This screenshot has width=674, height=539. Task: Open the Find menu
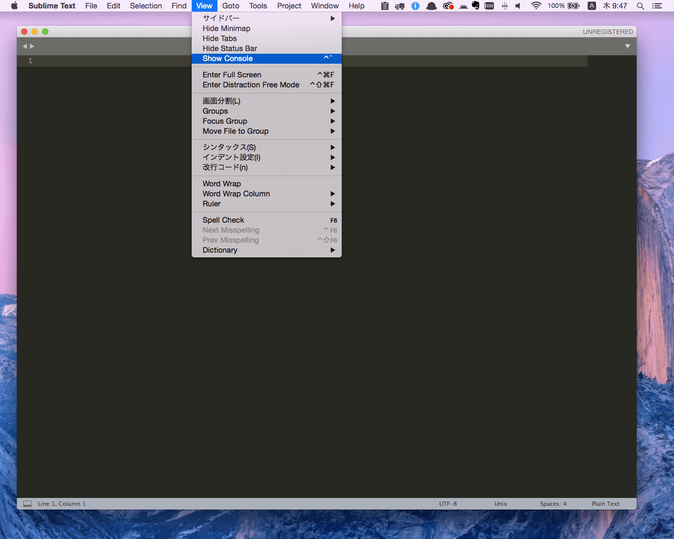point(179,6)
